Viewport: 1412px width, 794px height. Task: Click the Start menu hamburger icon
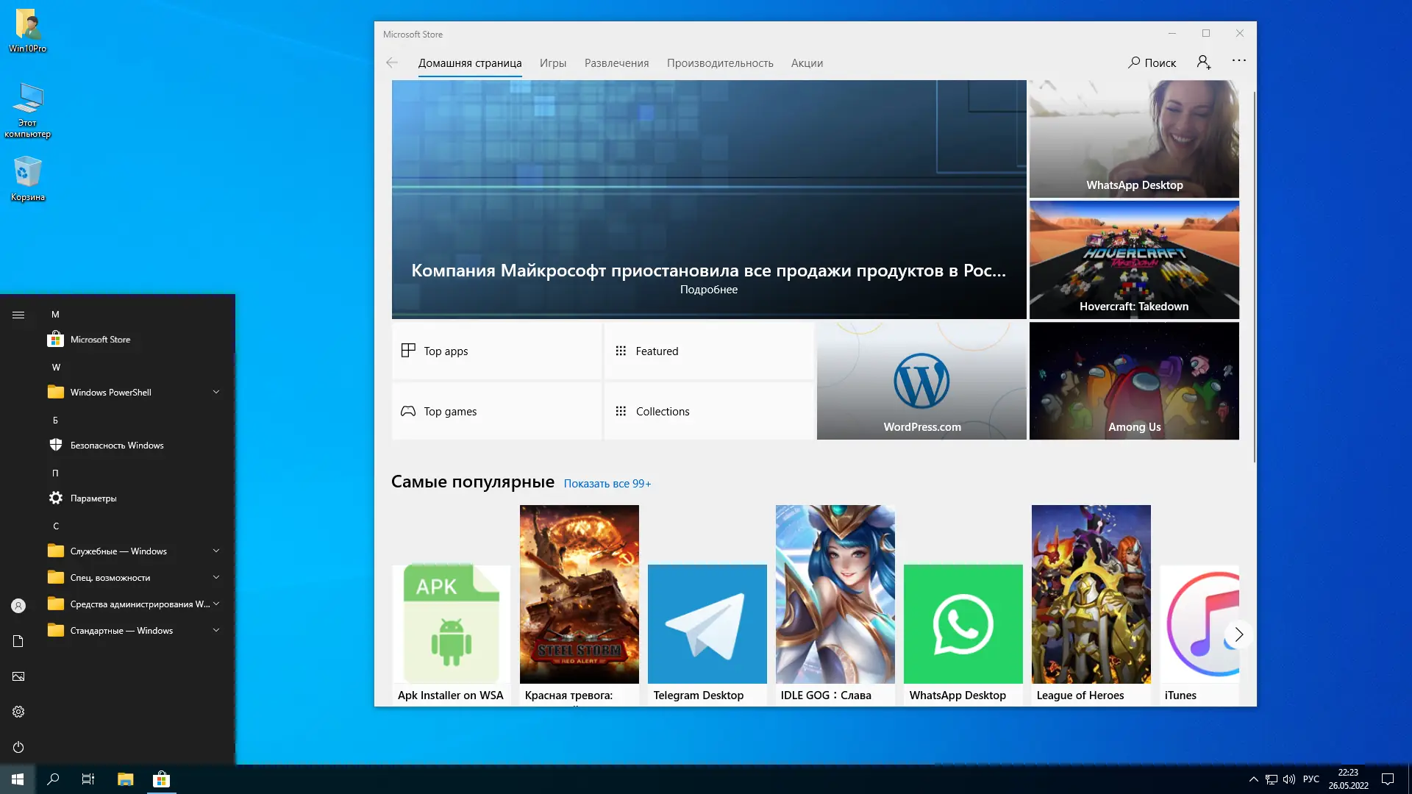click(x=18, y=315)
